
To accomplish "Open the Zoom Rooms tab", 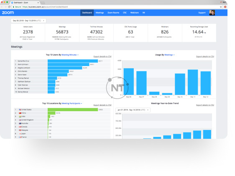I will coord(113,13).
